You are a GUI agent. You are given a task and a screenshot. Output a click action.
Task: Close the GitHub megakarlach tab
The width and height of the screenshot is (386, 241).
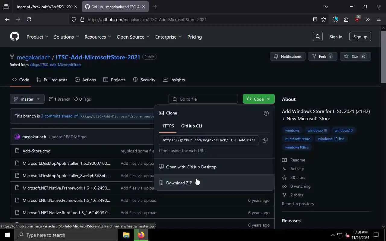coord(144,7)
